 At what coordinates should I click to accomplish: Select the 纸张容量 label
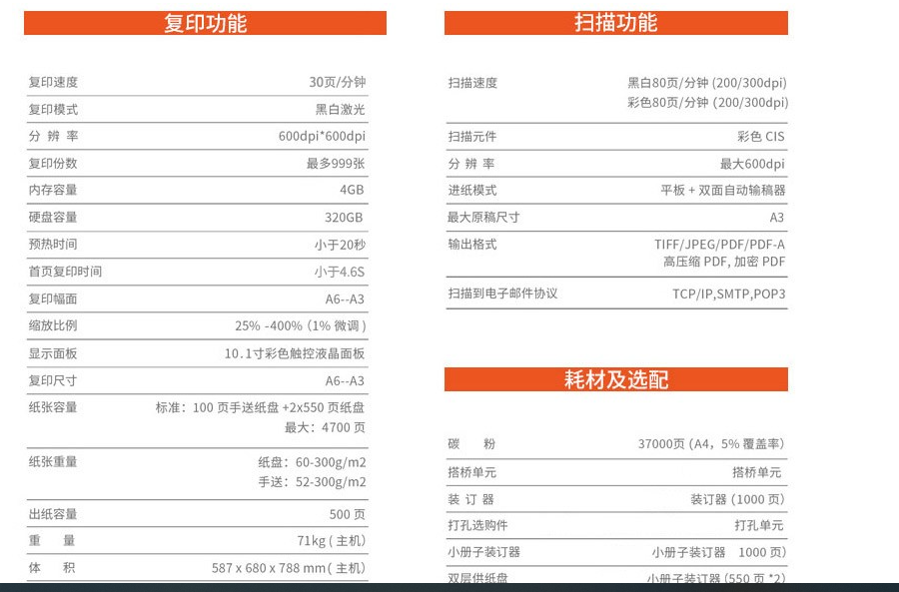(x=53, y=407)
